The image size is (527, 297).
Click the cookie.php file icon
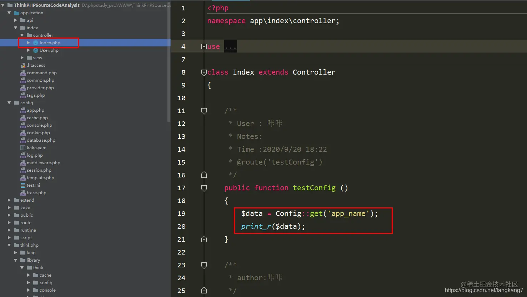click(23, 132)
